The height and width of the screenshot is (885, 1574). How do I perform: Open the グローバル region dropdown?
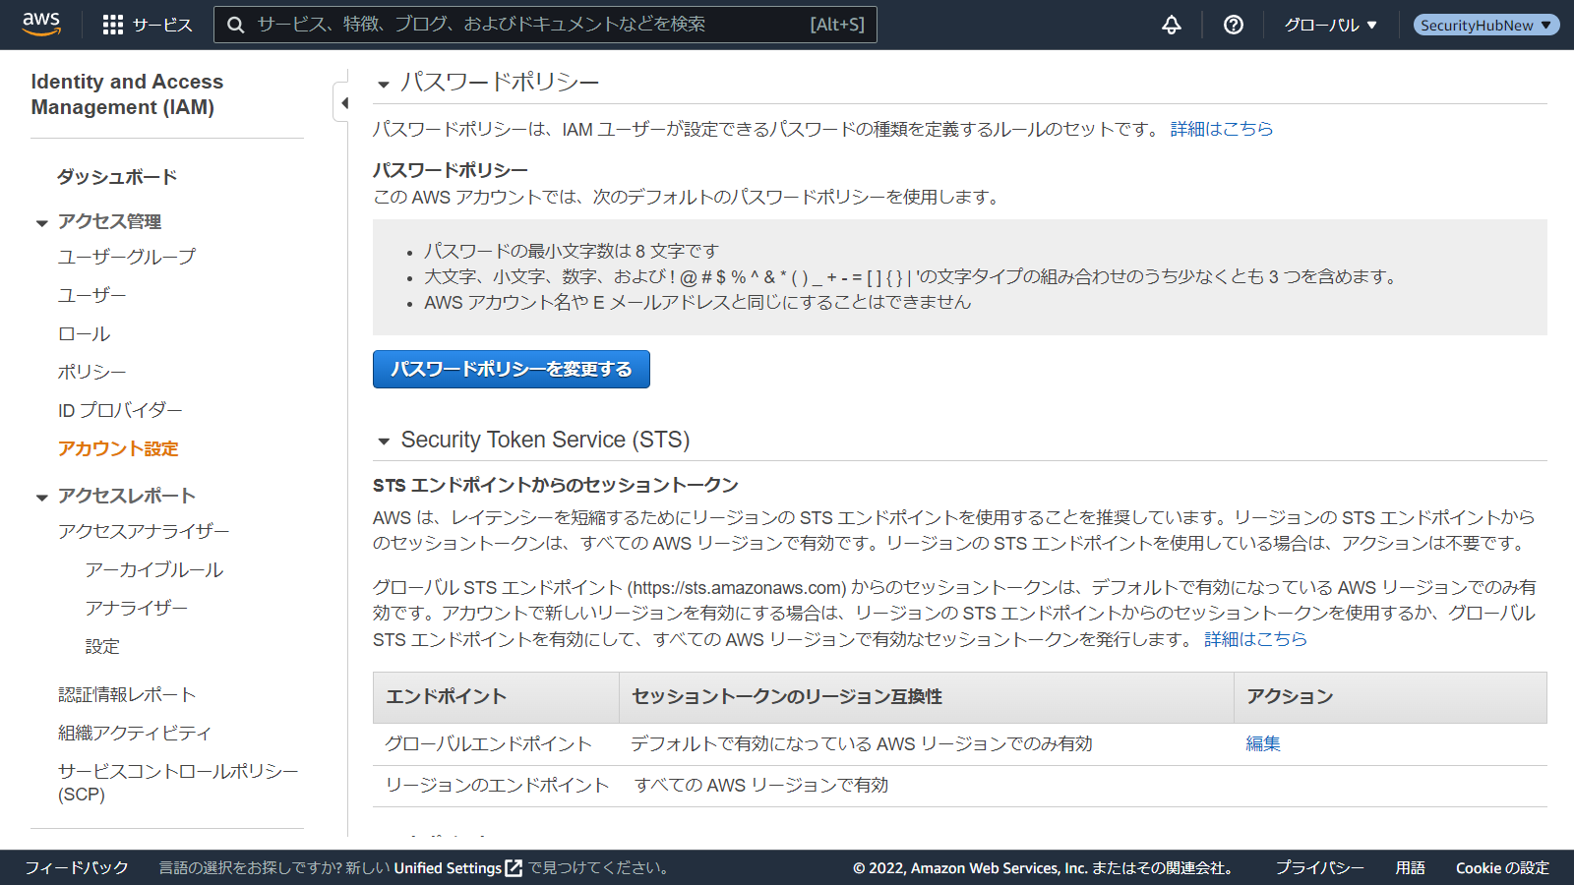pos(1330,25)
